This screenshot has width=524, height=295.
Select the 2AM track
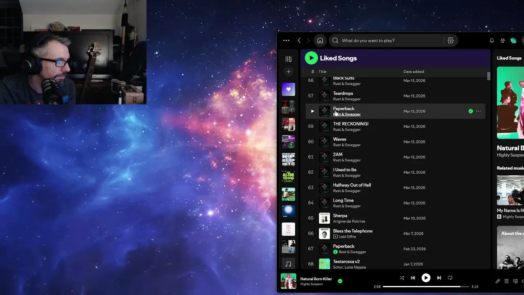(x=338, y=154)
